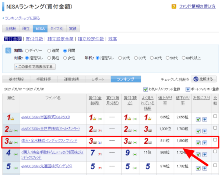Add 楽天・全米株式 fund to portfolio plus icon

click(205, 143)
